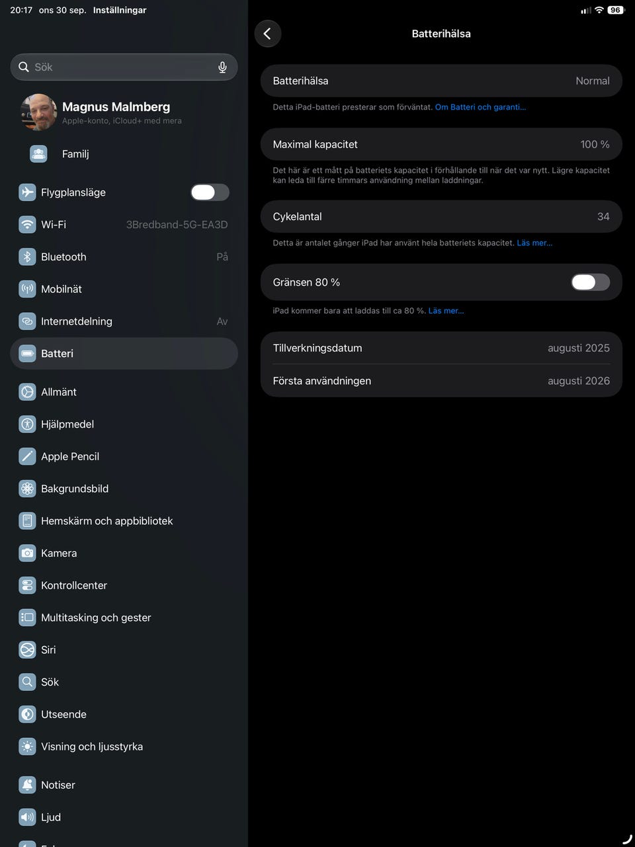635x847 pixels.
Task: Tap the Batterihälsa Normal row
Action: (x=441, y=81)
